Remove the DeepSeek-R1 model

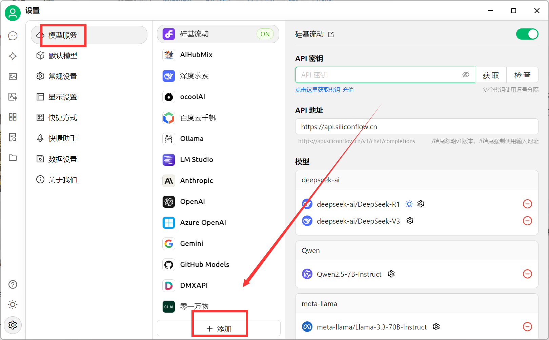pyautogui.click(x=528, y=204)
